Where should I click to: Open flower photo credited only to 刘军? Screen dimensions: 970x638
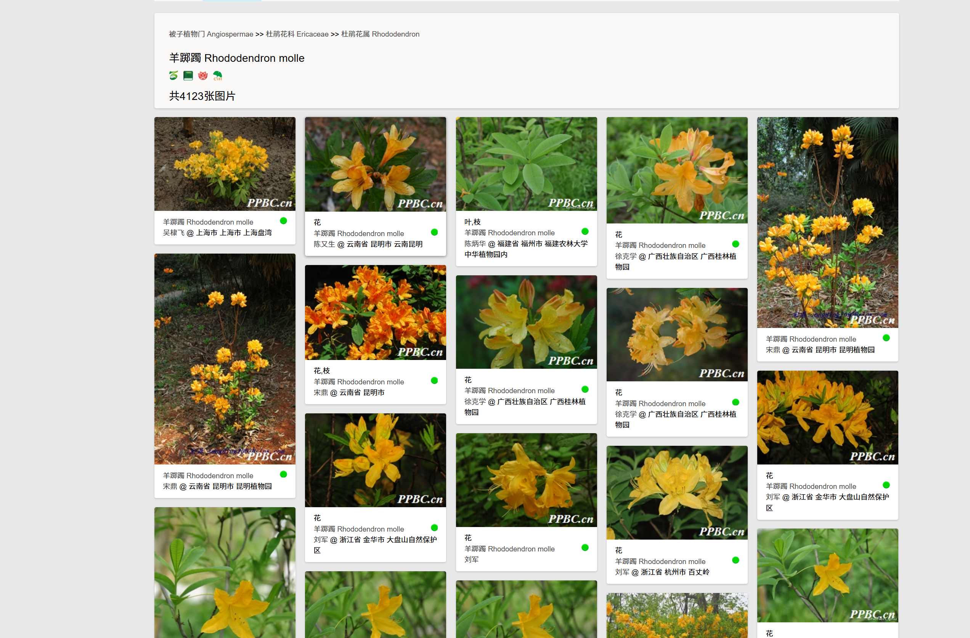(x=526, y=480)
